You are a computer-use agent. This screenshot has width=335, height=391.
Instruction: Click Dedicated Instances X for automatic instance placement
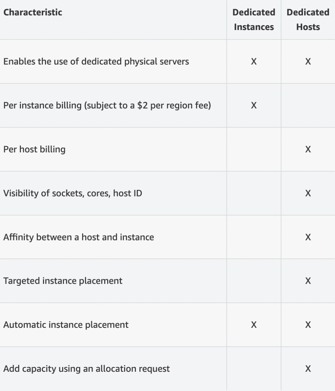(x=254, y=325)
